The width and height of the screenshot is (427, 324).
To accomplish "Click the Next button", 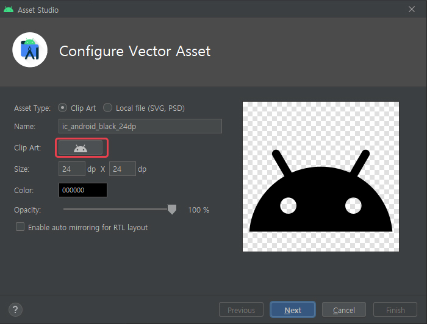I will click(293, 309).
